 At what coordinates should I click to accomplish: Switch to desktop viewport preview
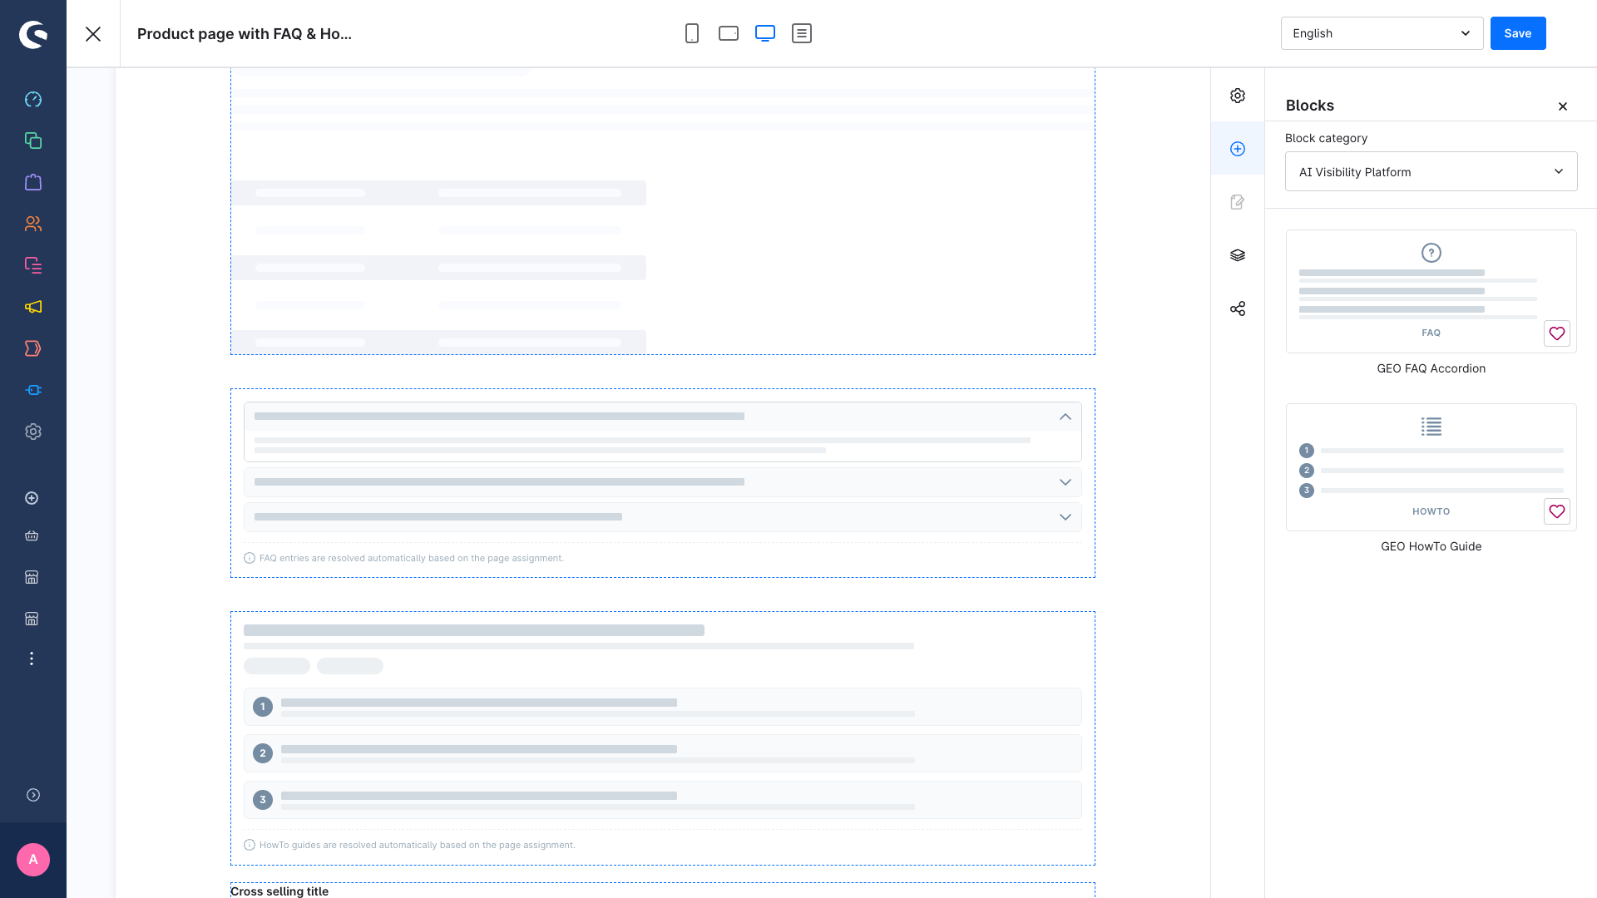[765, 33]
